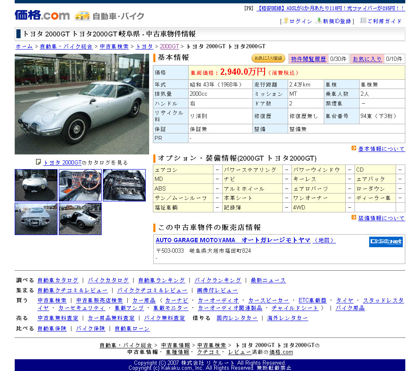The image size is (420, 371).
Task: Open the お気に入り tab
Action: click(367, 59)
